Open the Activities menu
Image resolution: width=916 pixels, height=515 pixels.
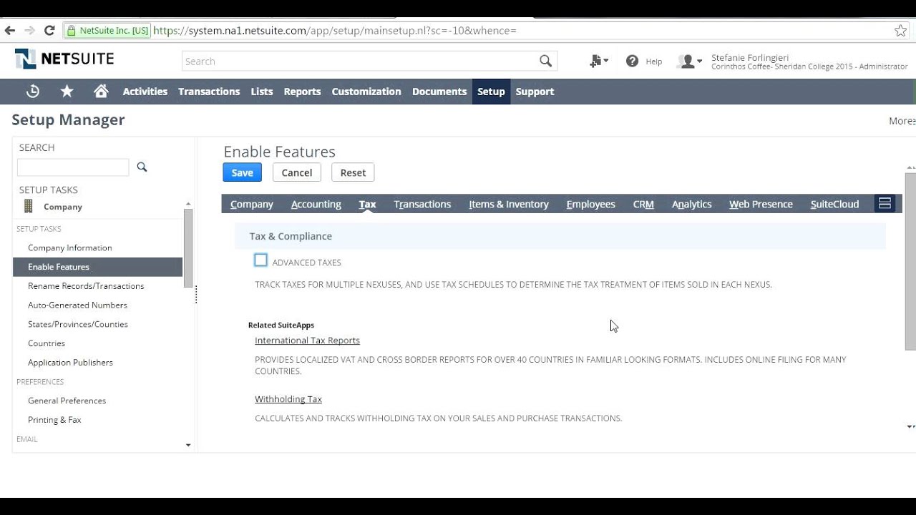click(x=145, y=92)
